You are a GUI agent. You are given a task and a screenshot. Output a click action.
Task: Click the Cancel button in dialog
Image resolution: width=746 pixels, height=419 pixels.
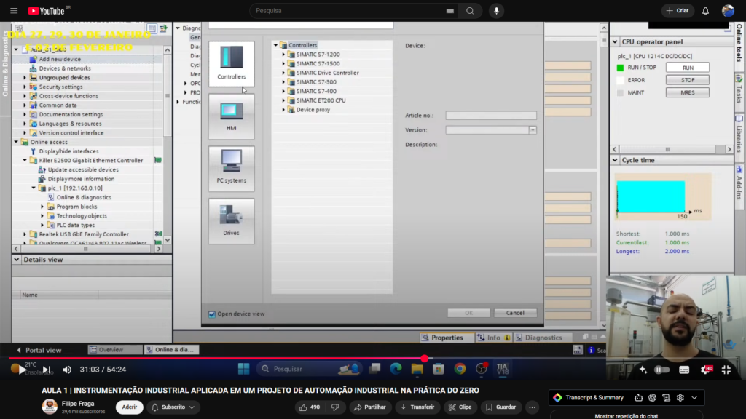coord(515,313)
